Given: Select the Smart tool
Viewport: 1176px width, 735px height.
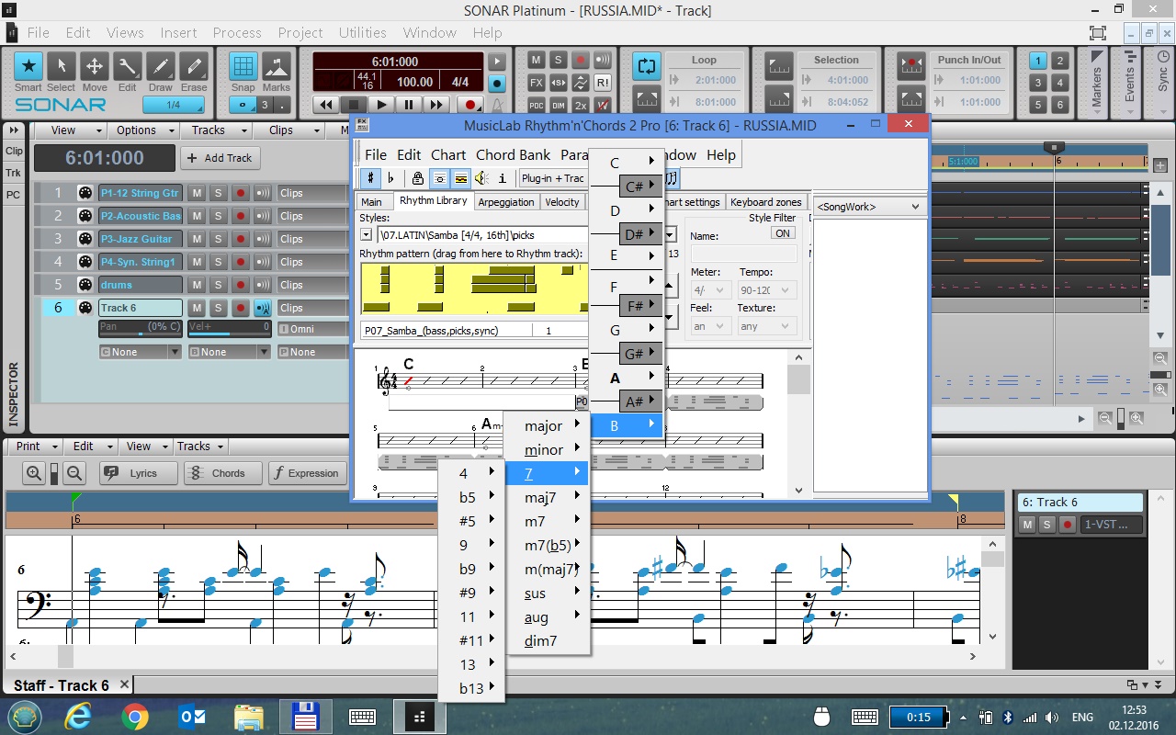Looking at the screenshot, I should (28, 67).
